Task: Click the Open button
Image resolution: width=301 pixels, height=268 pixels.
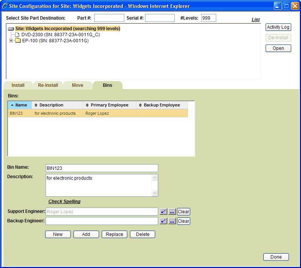Action: point(278,48)
